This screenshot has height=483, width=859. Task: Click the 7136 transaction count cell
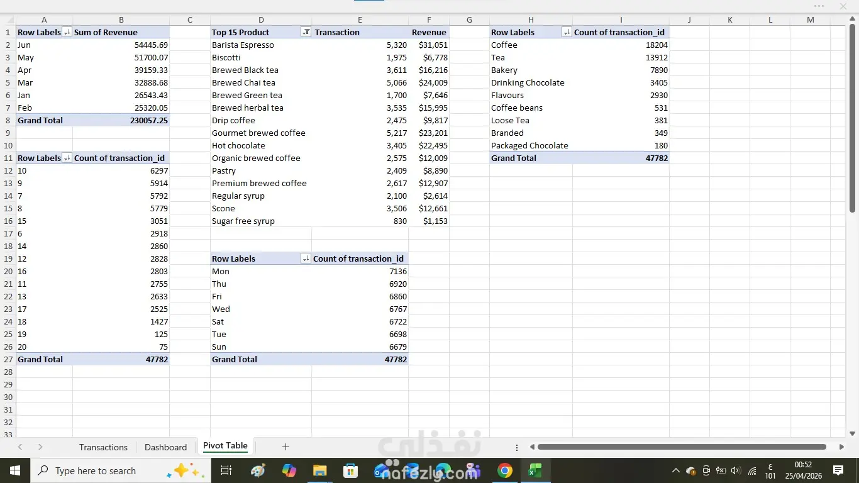[360, 271]
